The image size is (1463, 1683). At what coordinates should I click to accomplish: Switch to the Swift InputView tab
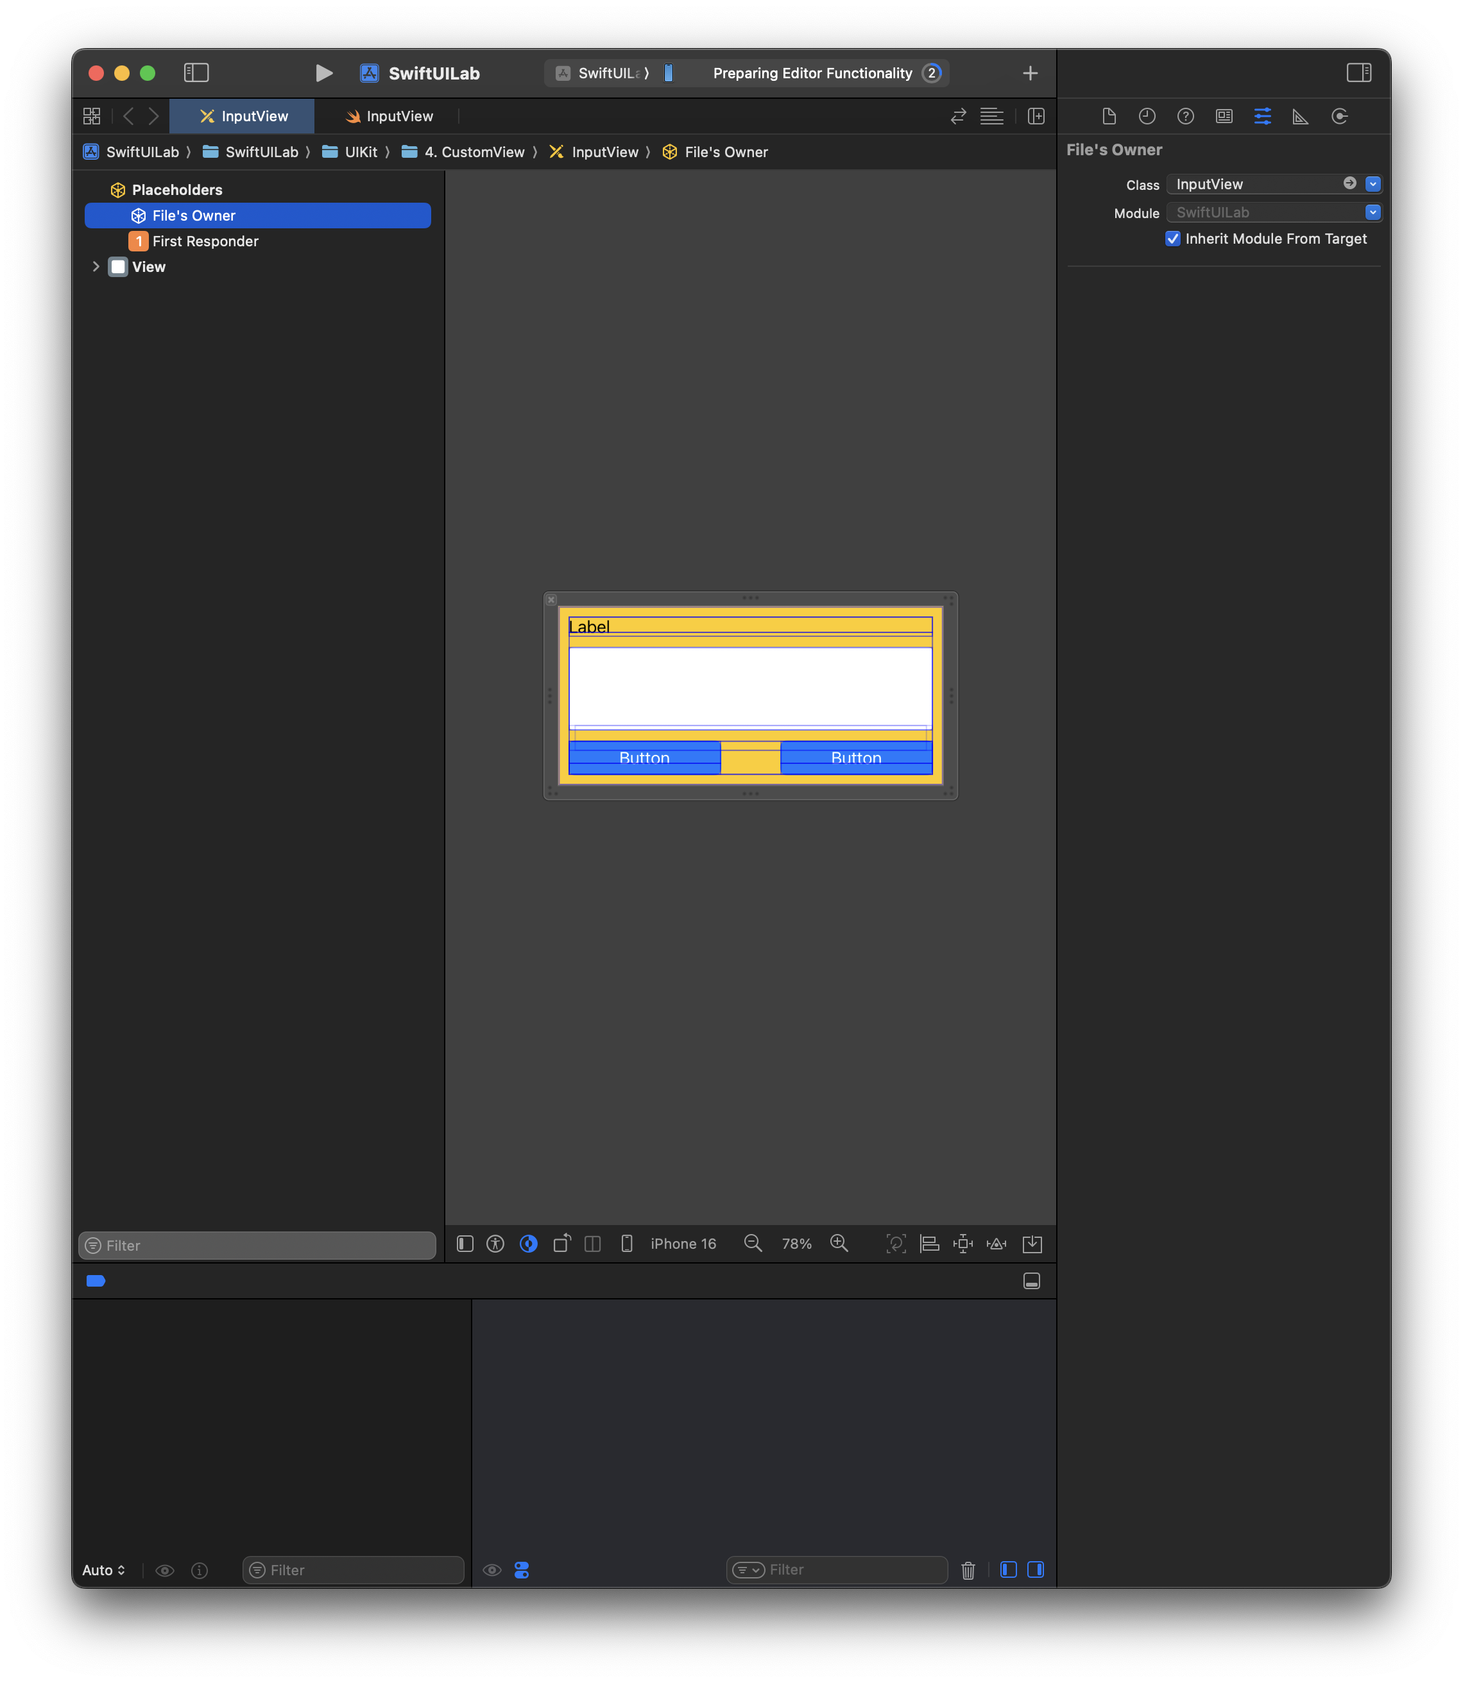pos(389,116)
